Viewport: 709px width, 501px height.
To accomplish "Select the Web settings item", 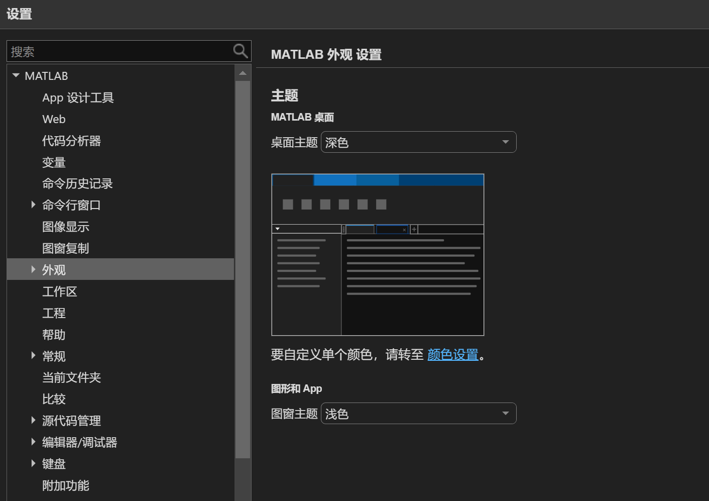I will (54, 119).
